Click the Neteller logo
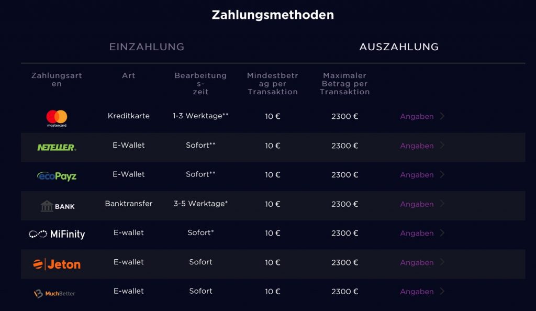This screenshot has width=536, height=311. (x=57, y=147)
